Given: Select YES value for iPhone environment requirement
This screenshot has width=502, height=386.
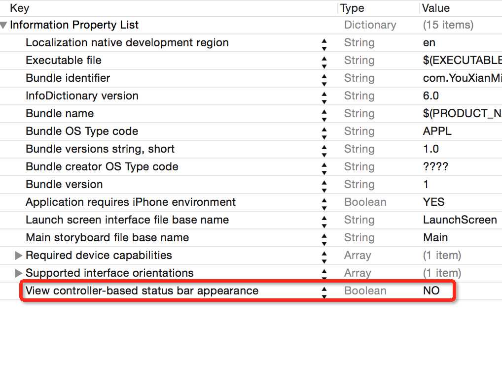Looking at the screenshot, I should pyautogui.click(x=433, y=202).
